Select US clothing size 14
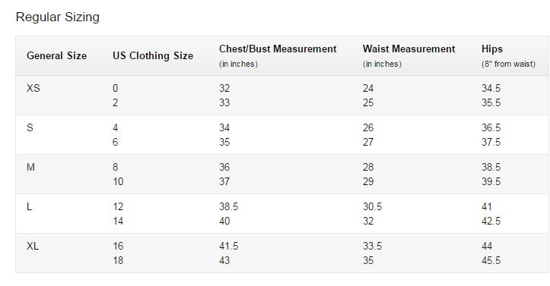Image resolution: width=550 pixels, height=286 pixels. pyautogui.click(x=118, y=222)
